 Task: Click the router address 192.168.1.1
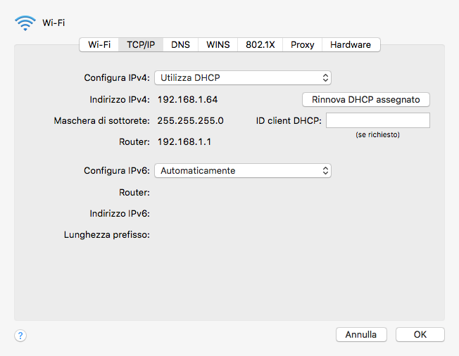tap(184, 142)
